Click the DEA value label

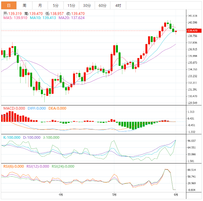tap(57, 108)
